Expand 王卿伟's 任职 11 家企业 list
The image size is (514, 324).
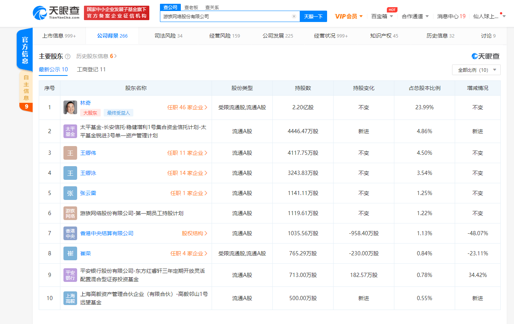pyautogui.click(x=187, y=153)
